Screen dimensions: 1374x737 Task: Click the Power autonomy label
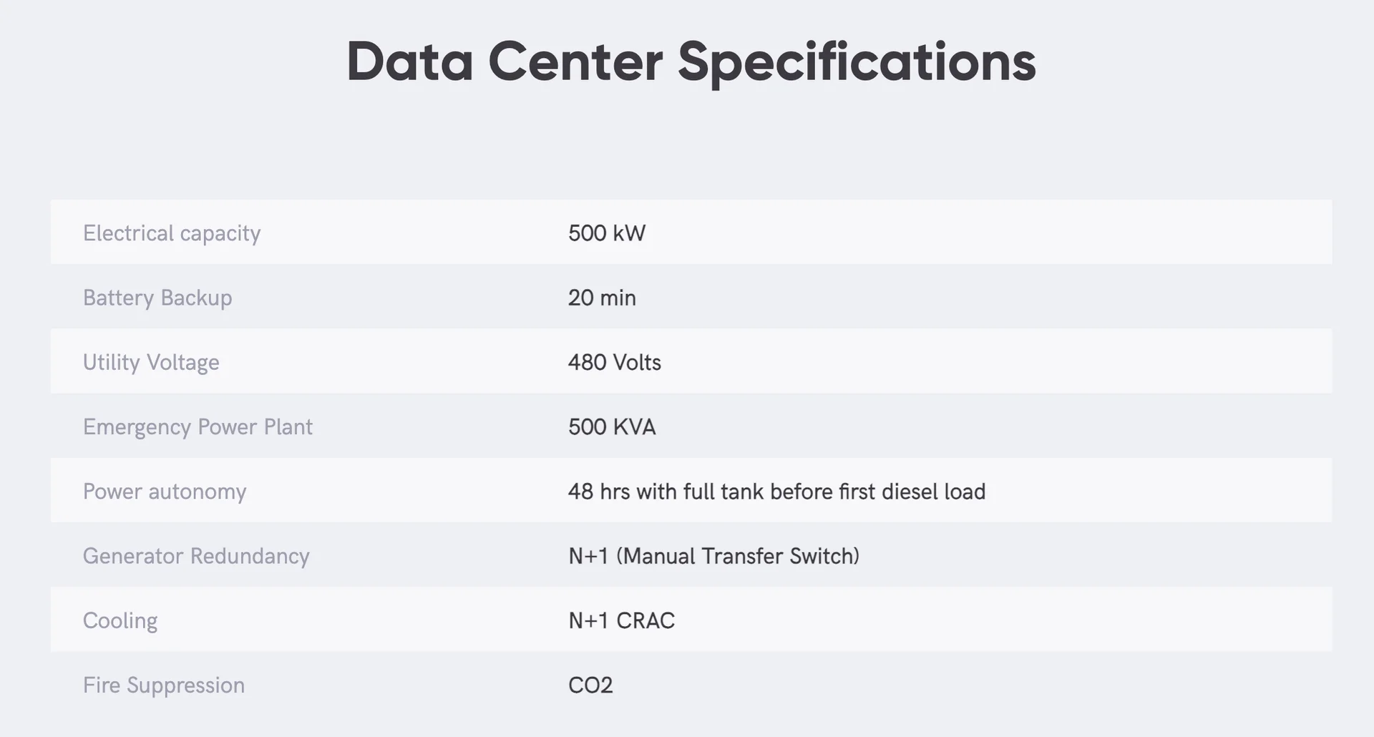coord(165,492)
